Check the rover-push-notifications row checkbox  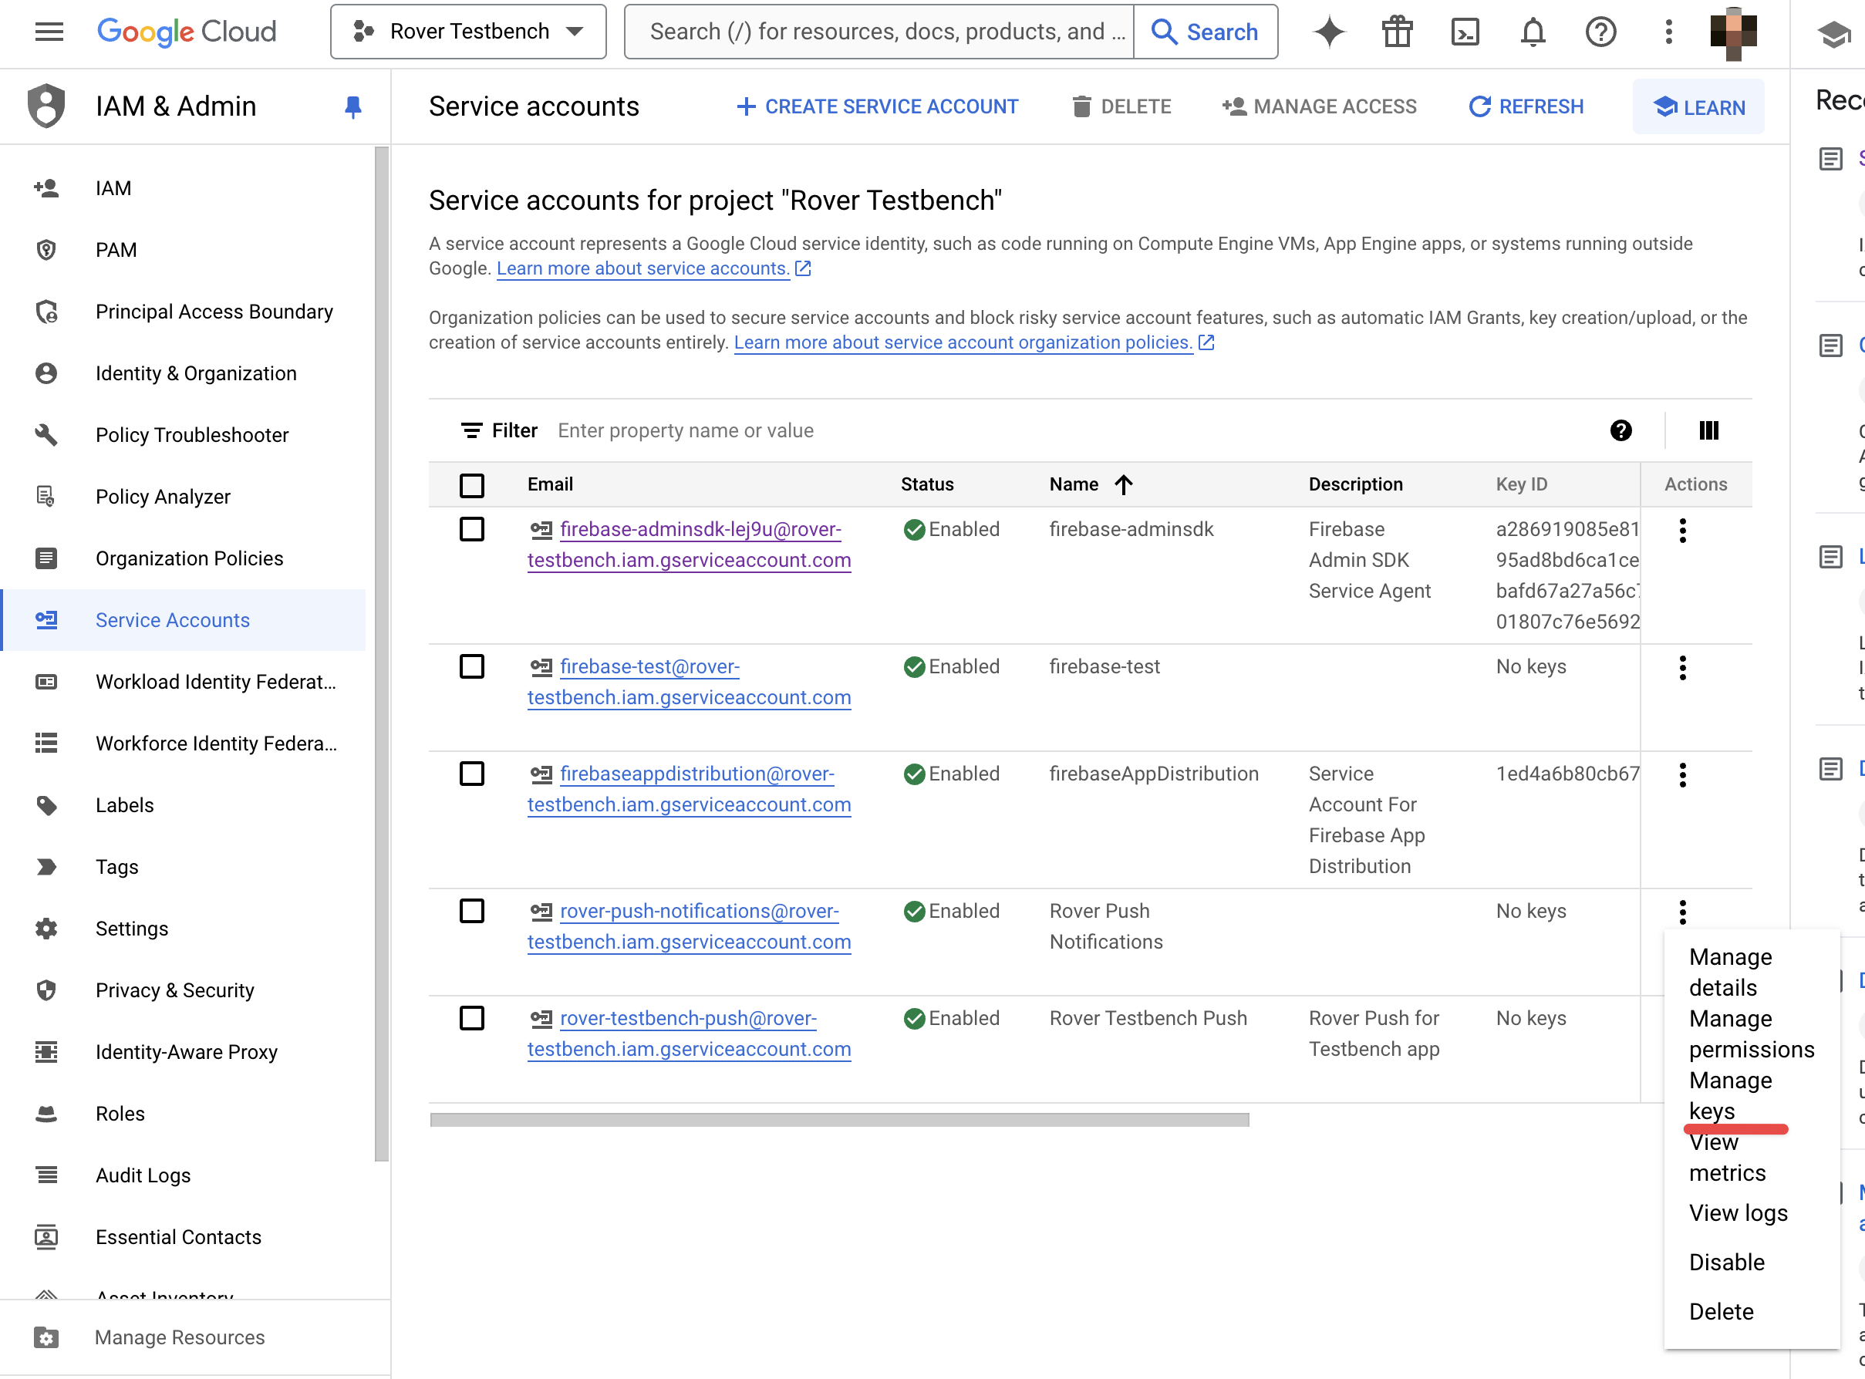[x=472, y=911]
